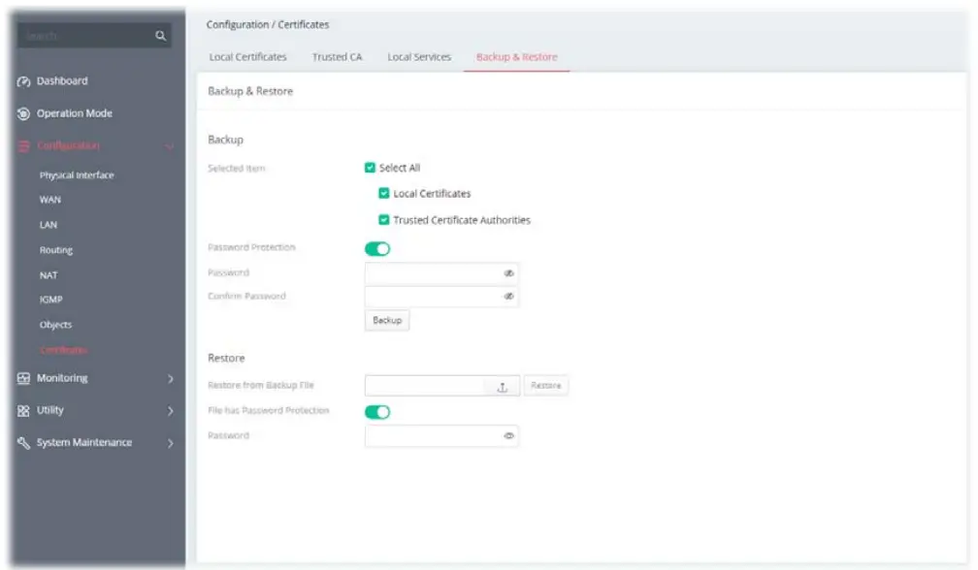
Task: Open the Dashboard from the sidebar
Action: [24, 81]
